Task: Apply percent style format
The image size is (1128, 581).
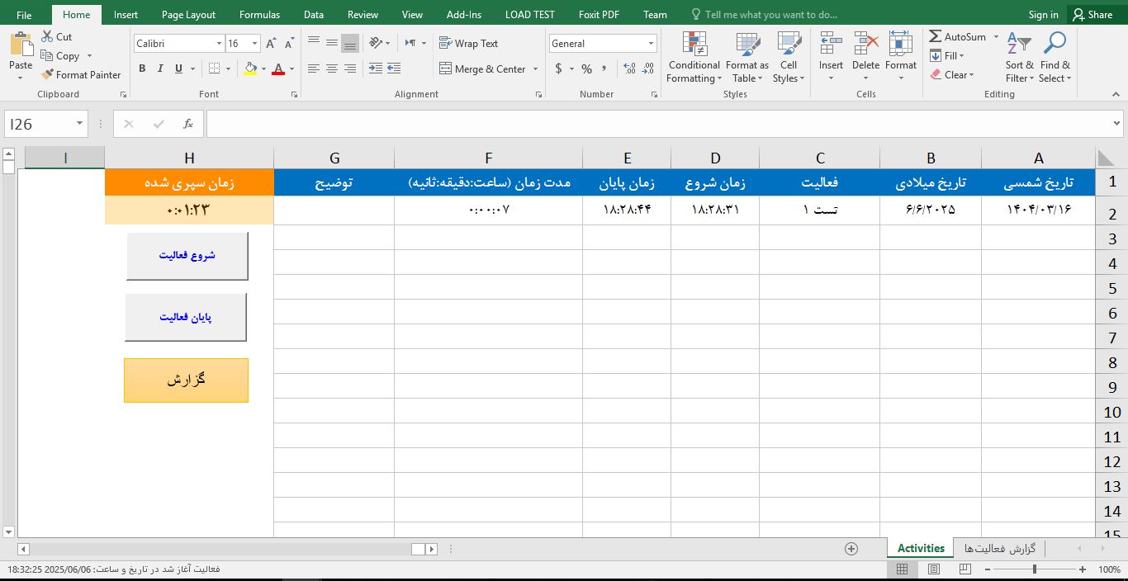Action: click(586, 68)
